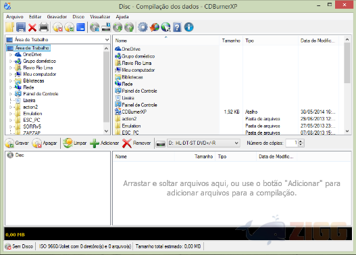Viewport: 356px width, 255px height.
Task: Click the drive information icon in the toolbar
Action: [x=106, y=27]
